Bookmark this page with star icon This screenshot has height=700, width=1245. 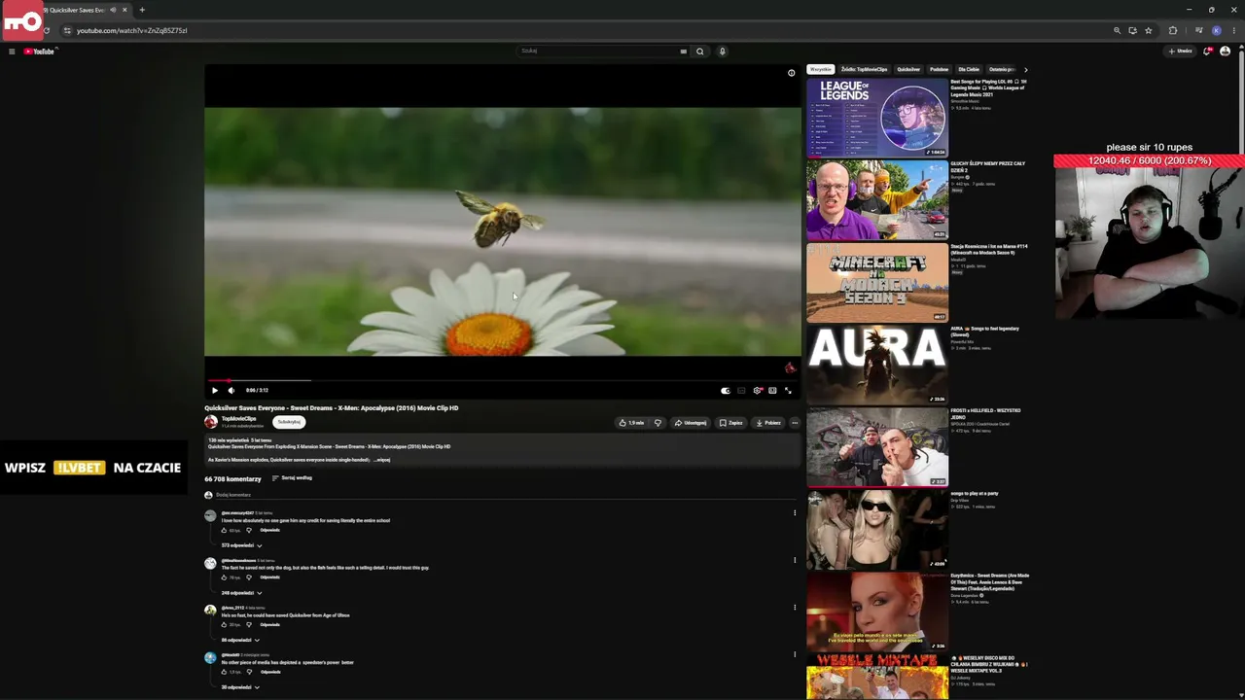point(1148,30)
